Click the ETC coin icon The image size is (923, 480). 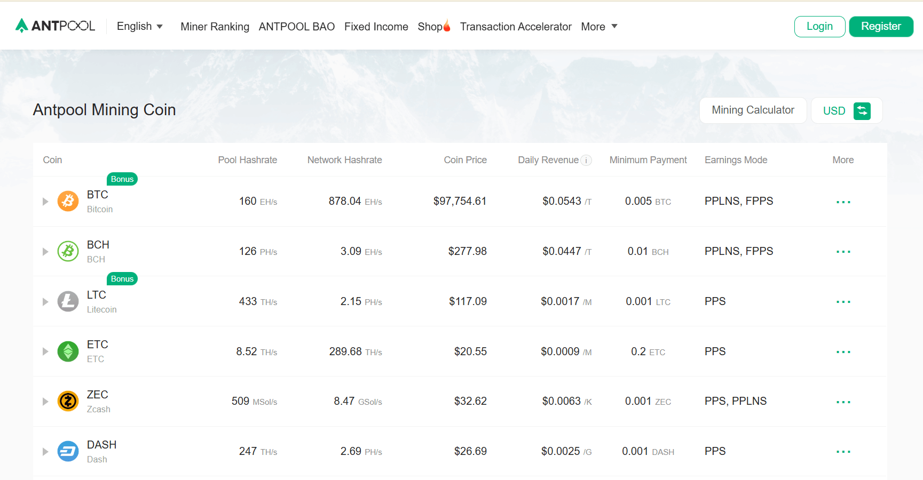[68, 351]
